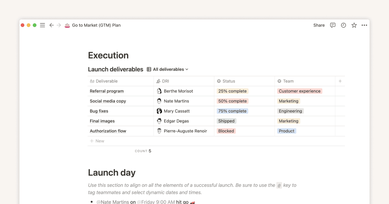Open page options with the ellipsis icon

tap(364, 25)
